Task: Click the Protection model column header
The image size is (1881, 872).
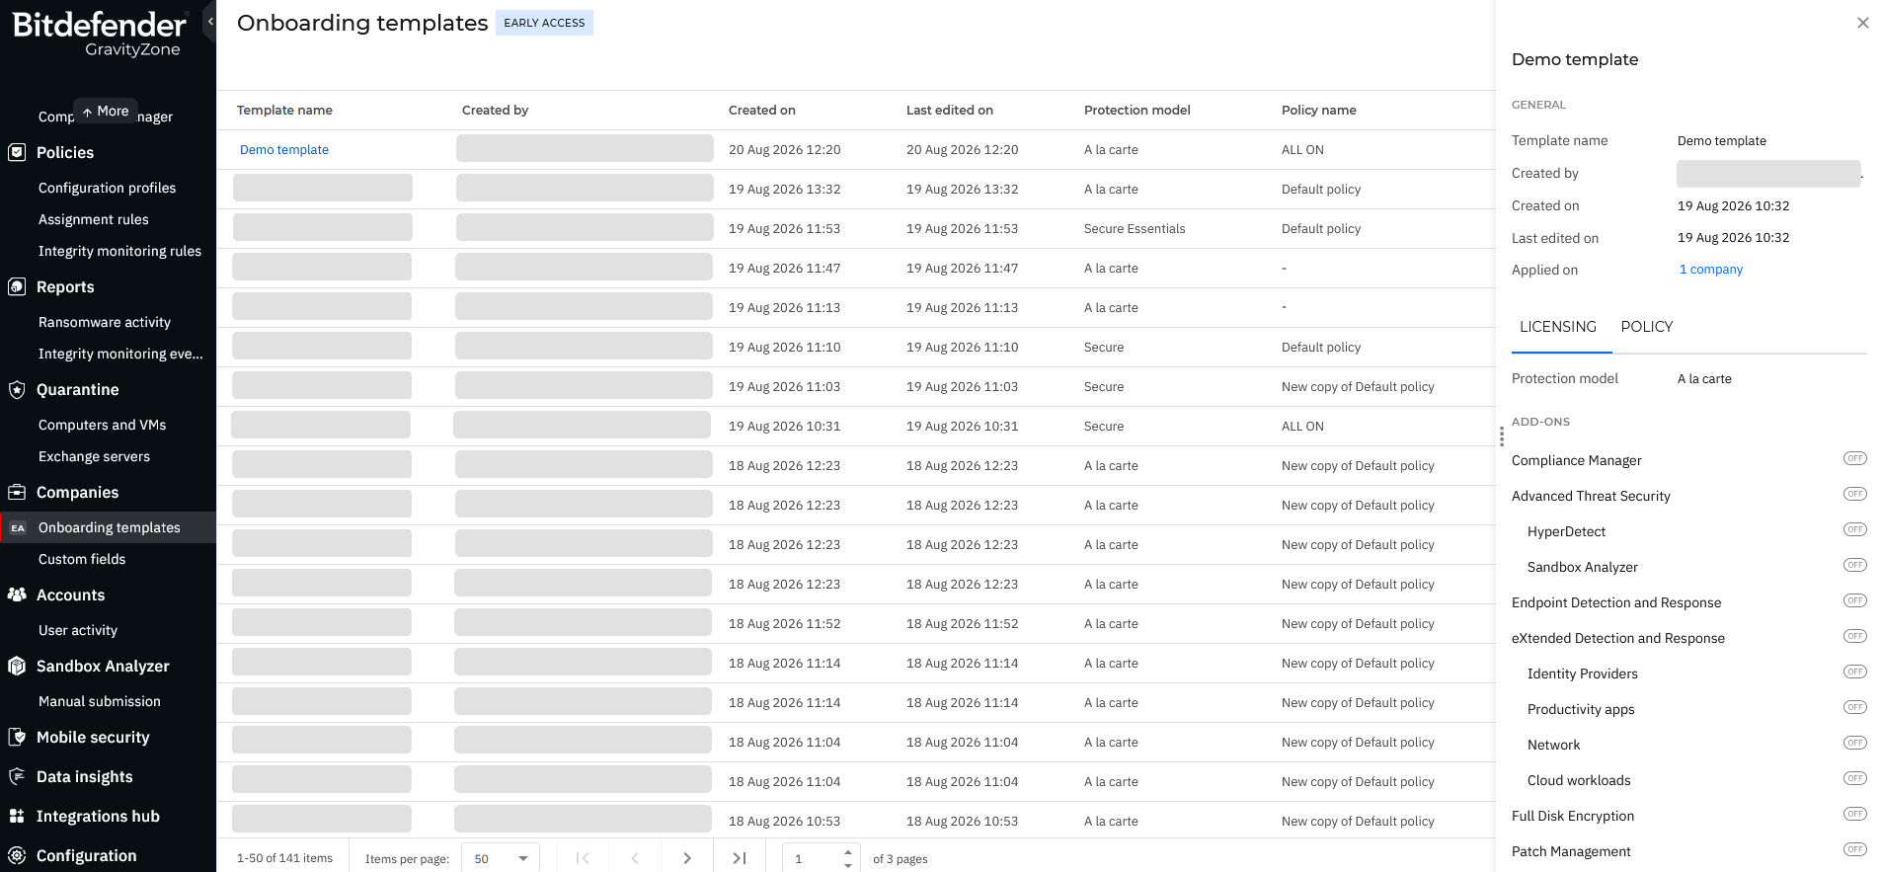Action: (1137, 111)
